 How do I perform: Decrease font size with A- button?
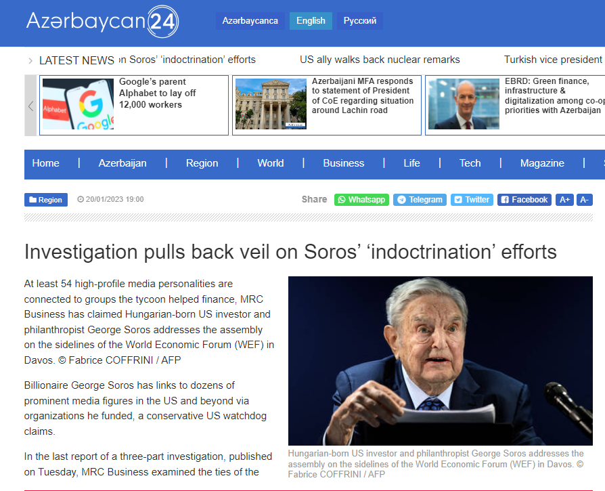(x=584, y=200)
